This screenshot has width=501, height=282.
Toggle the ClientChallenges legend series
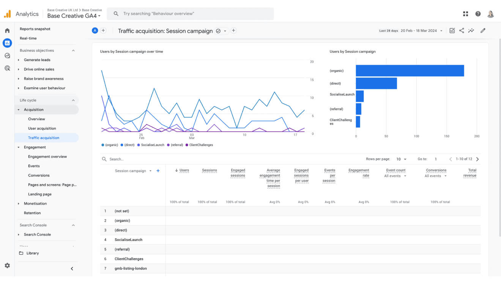199,145
